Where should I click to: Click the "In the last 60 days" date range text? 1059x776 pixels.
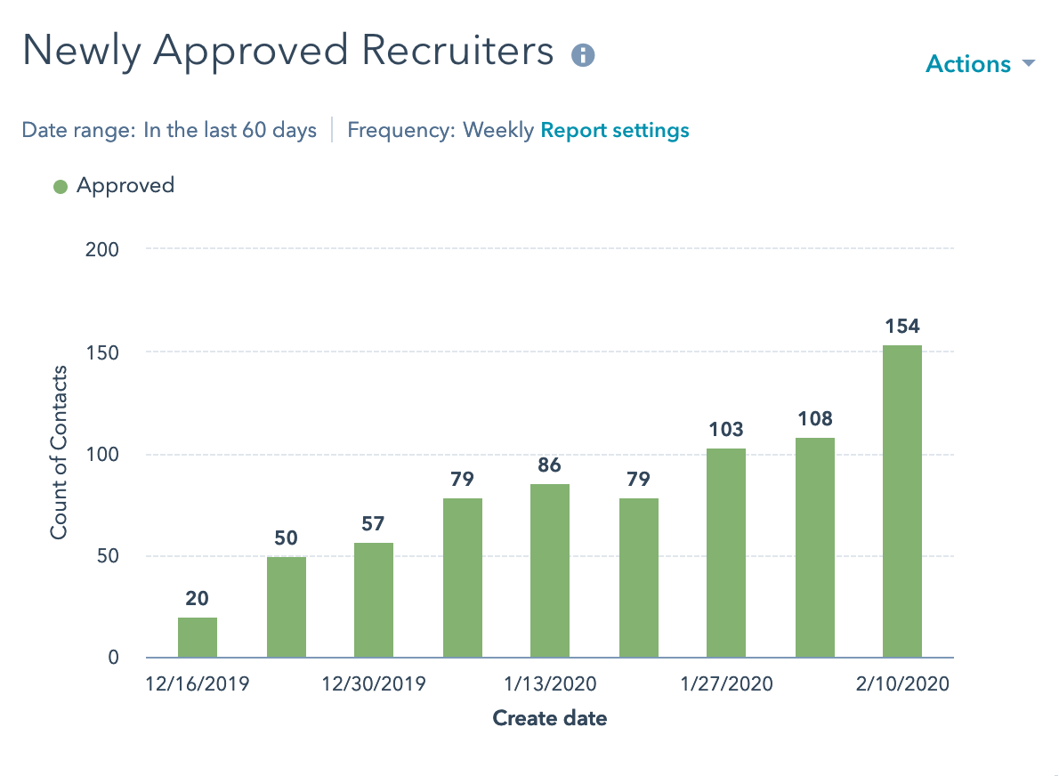click(x=230, y=131)
